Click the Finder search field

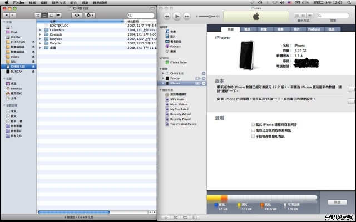click(141, 15)
